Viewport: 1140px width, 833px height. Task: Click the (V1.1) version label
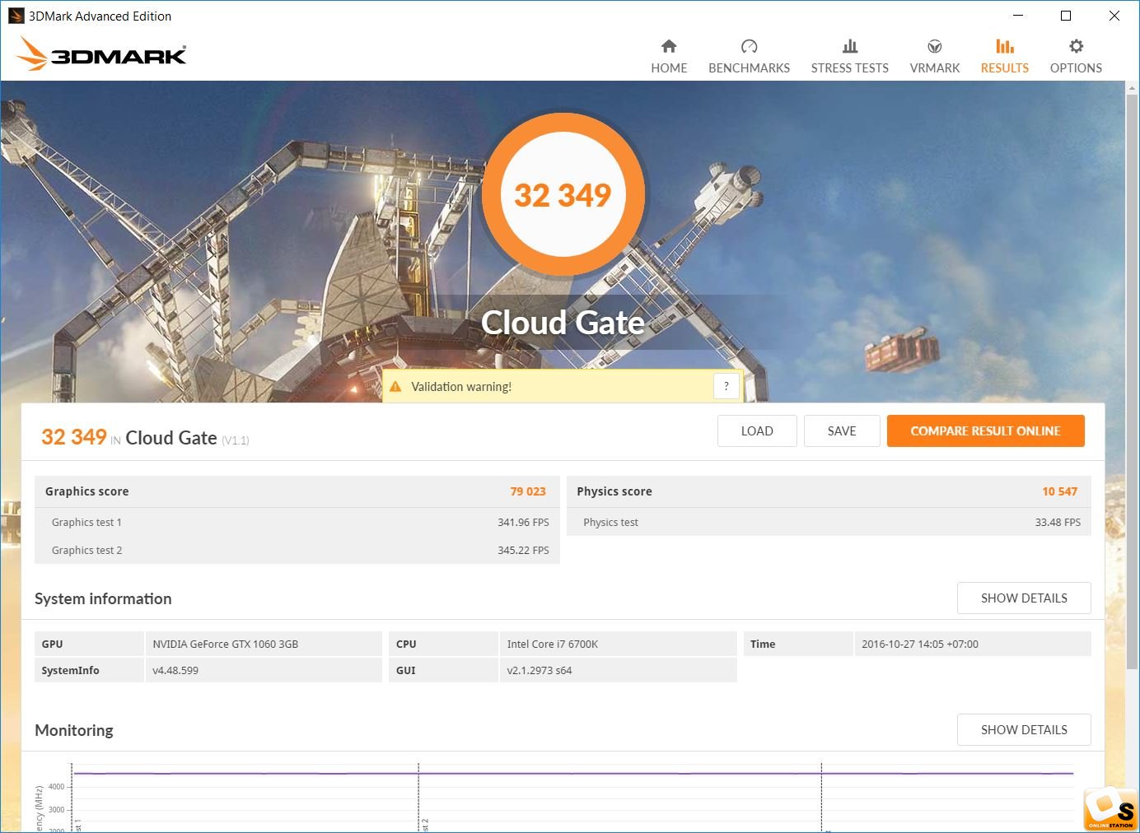tap(236, 441)
